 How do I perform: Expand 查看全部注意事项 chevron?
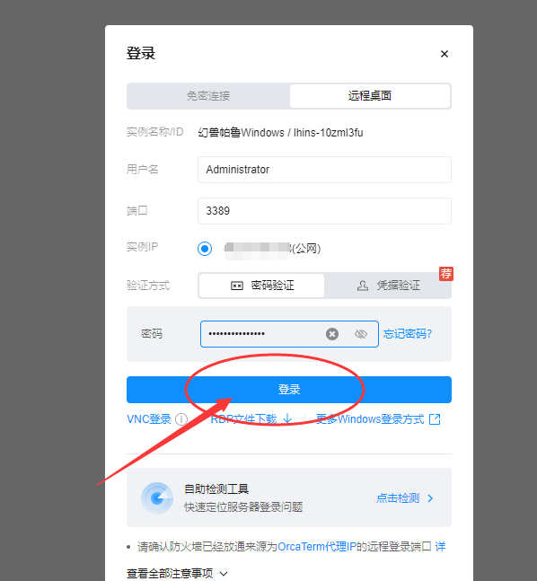(x=224, y=574)
